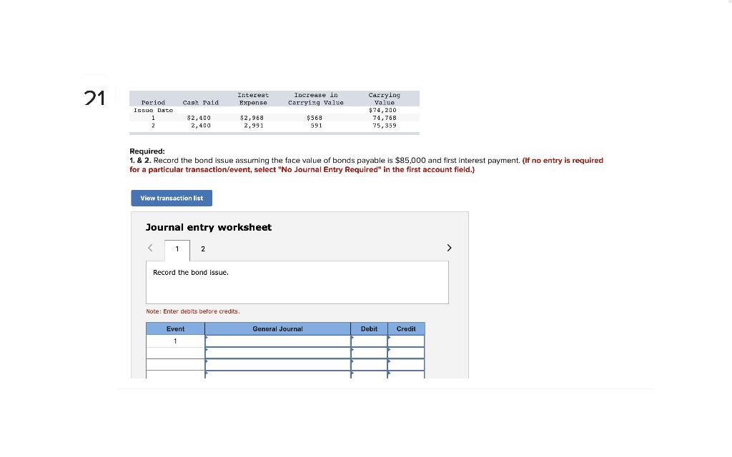
Task: Switch to journal entry tab 2
Action: (202, 249)
